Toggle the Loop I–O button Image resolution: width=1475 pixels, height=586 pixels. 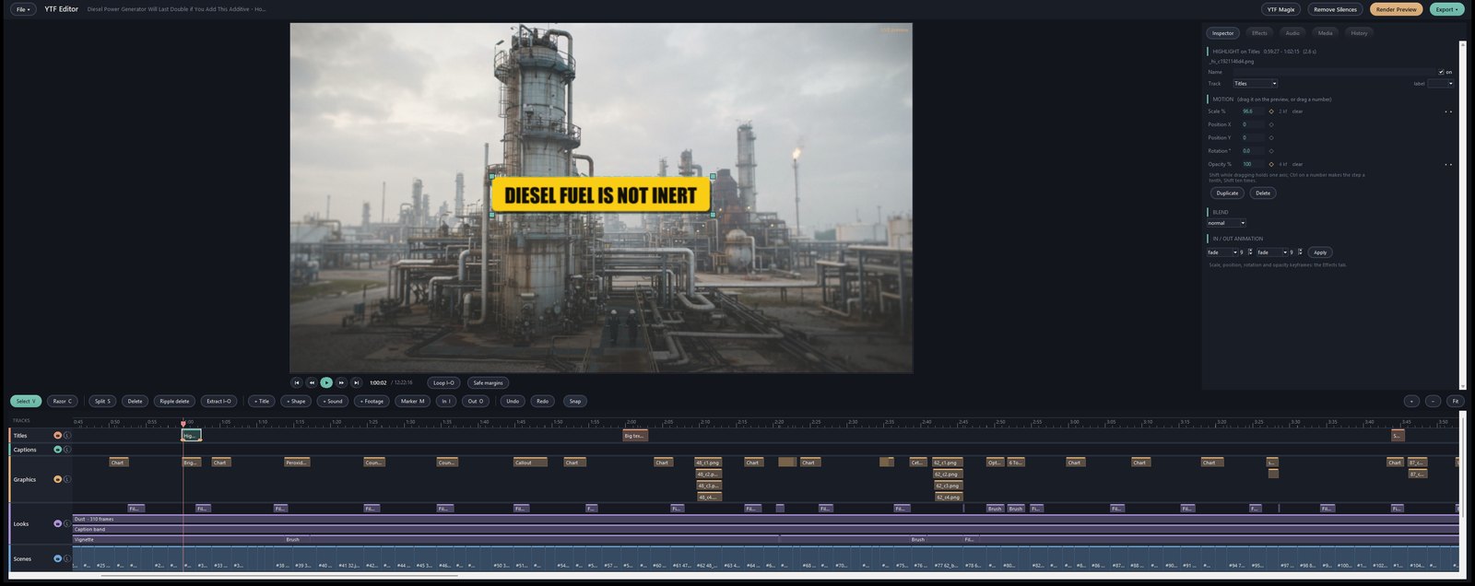point(443,382)
